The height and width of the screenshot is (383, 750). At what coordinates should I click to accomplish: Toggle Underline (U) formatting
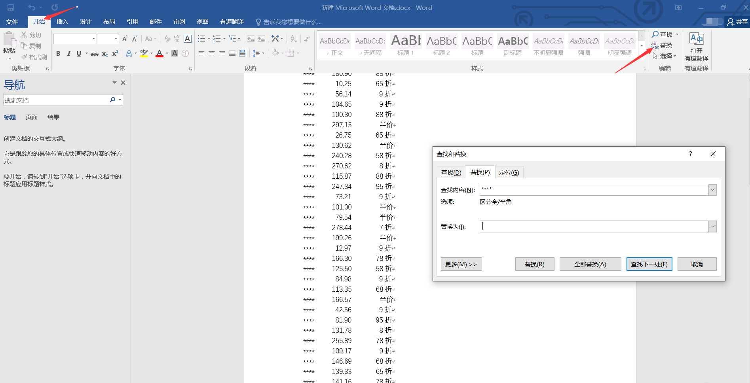tap(79, 53)
